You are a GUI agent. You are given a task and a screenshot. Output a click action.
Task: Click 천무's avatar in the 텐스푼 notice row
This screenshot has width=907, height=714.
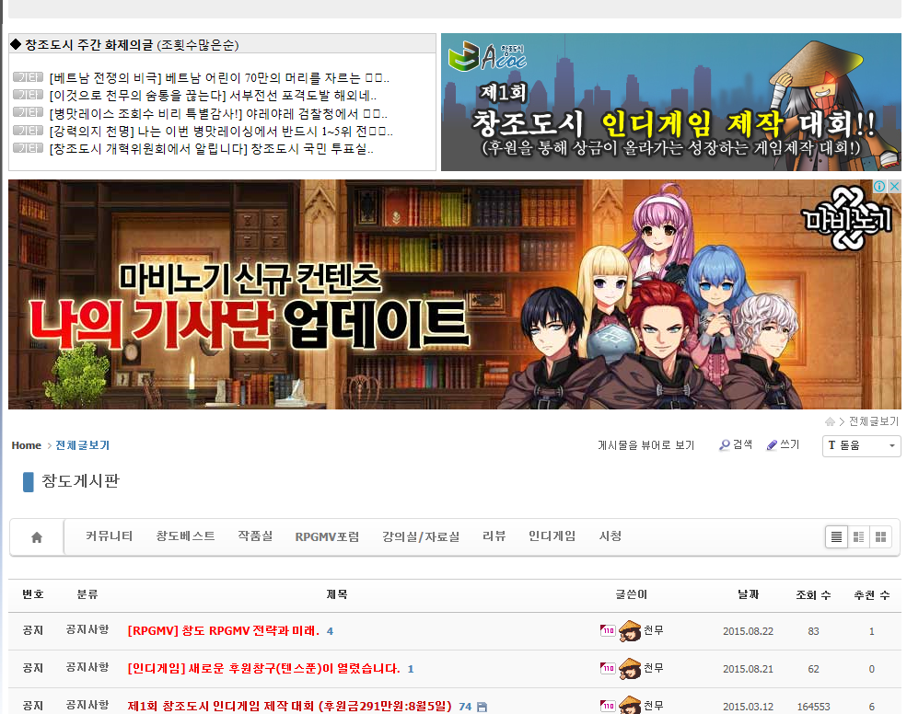point(630,668)
